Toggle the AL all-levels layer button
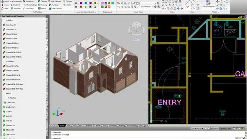Viewport: 247px width, 139px height. 76,3
